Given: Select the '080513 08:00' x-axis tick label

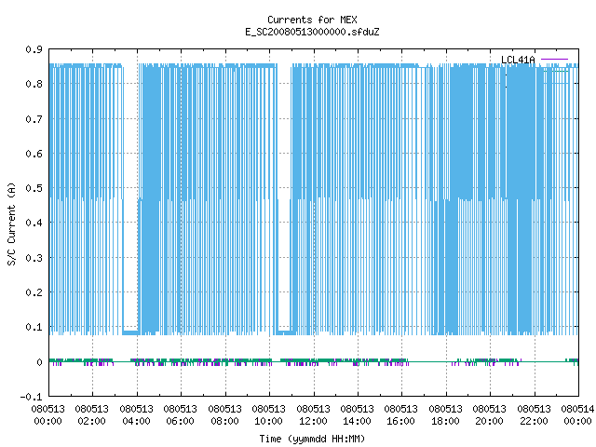Looking at the screenshot, I should click(x=224, y=415).
